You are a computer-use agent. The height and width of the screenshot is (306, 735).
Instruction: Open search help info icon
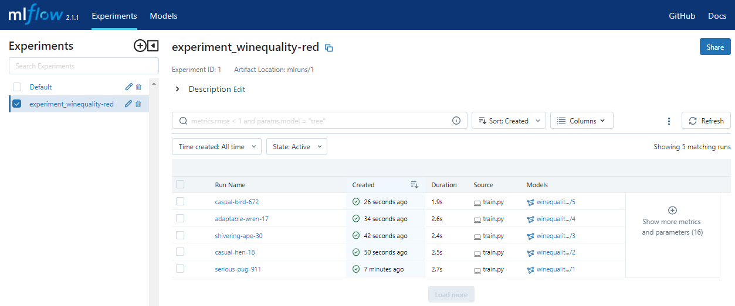pyautogui.click(x=456, y=121)
